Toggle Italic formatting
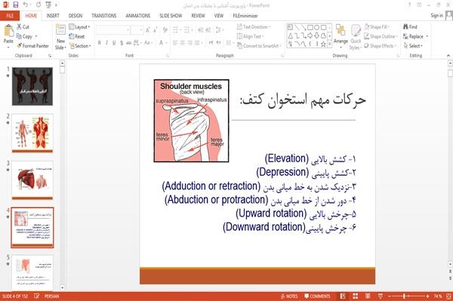The height and width of the screenshot is (301, 453). click(106, 43)
